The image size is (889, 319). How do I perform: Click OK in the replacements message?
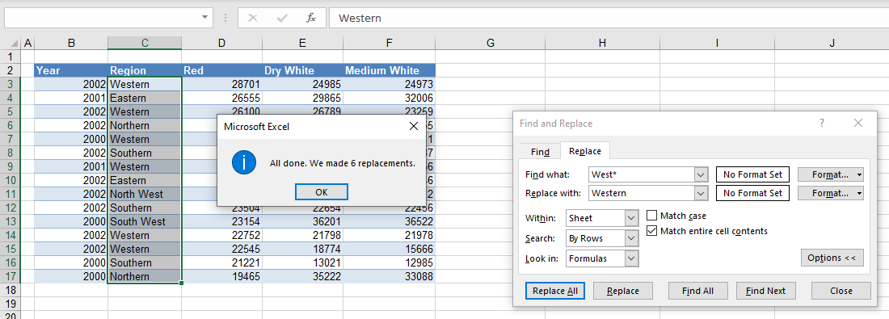point(322,192)
